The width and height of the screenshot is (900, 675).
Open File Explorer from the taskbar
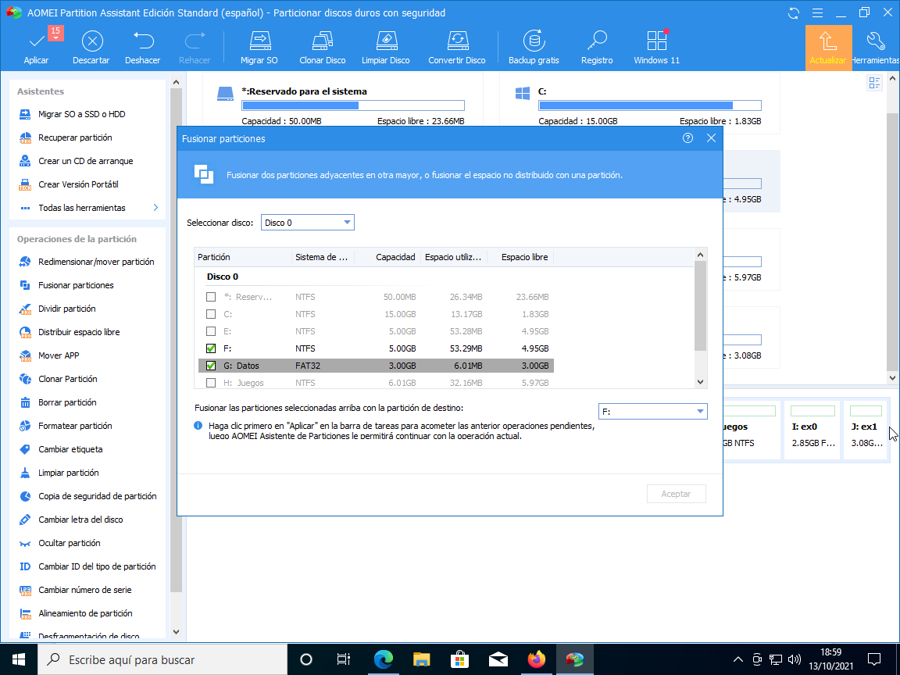point(422,659)
